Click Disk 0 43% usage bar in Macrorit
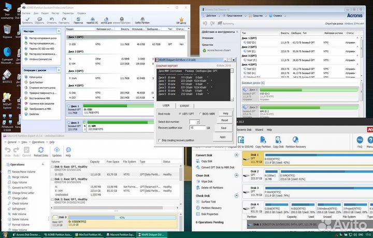The width and height of the screenshot is (373, 238). click(122, 218)
